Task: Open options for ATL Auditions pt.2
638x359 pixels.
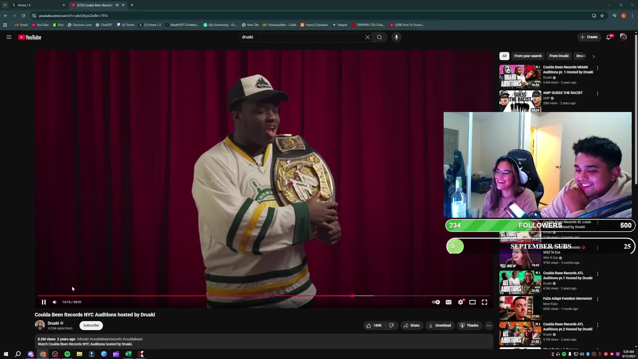Action: [x=597, y=325]
